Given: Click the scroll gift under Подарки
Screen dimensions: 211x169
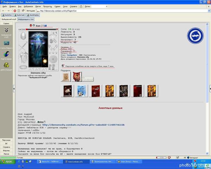Looking at the screenshot, I should pyautogui.click(x=66, y=76).
